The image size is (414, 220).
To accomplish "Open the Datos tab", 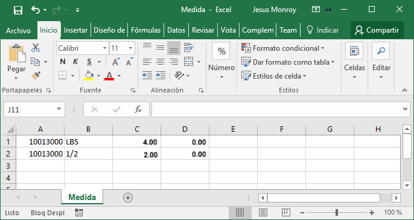I will 176,30.
